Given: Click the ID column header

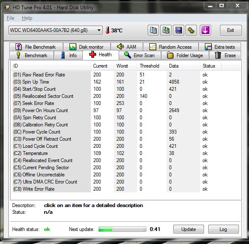Looking at the screenshot, I should (x=51, y=66).
